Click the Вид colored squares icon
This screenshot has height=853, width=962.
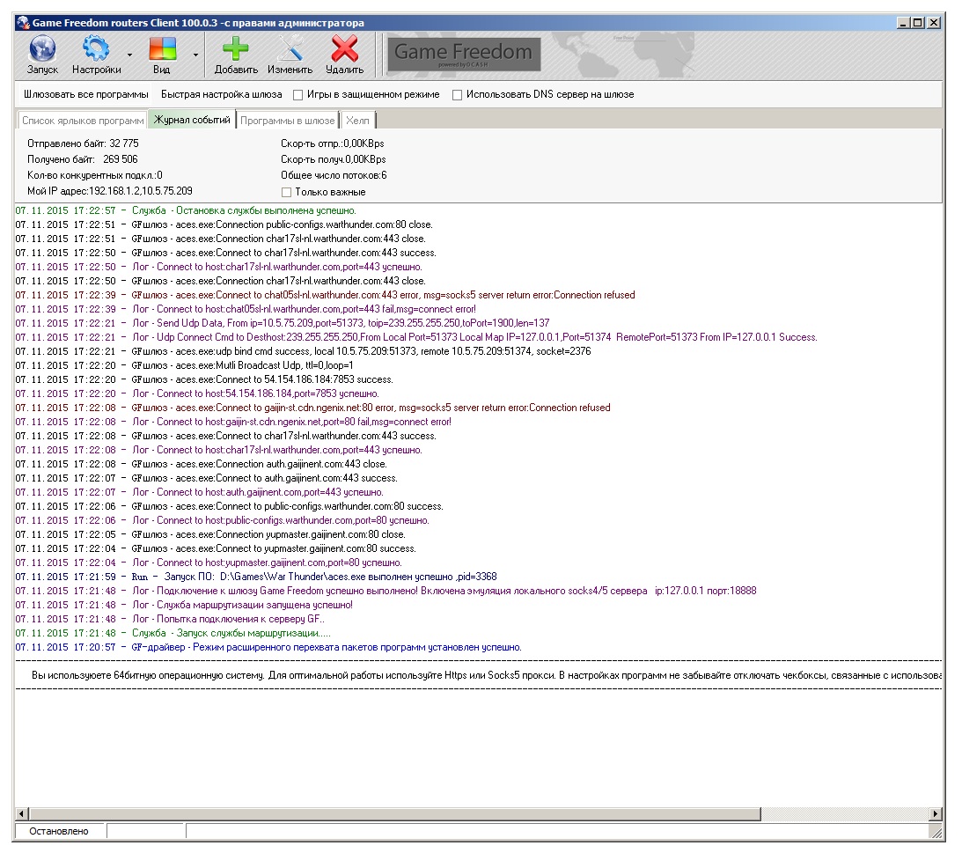tap(162, 48)
